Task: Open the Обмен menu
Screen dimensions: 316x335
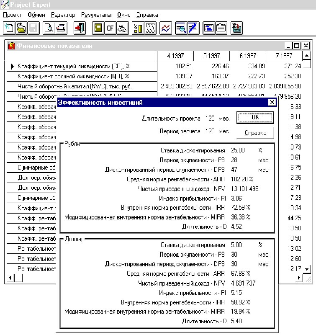Action: (36, 15)
